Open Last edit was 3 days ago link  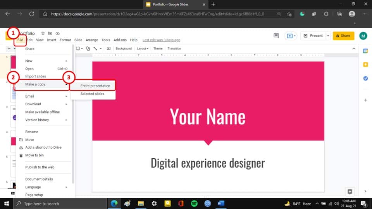pyautogui.click(x=161, y=40)
